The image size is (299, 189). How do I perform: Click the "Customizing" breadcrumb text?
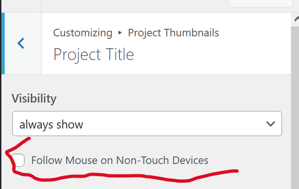click(x=83, y=33)
